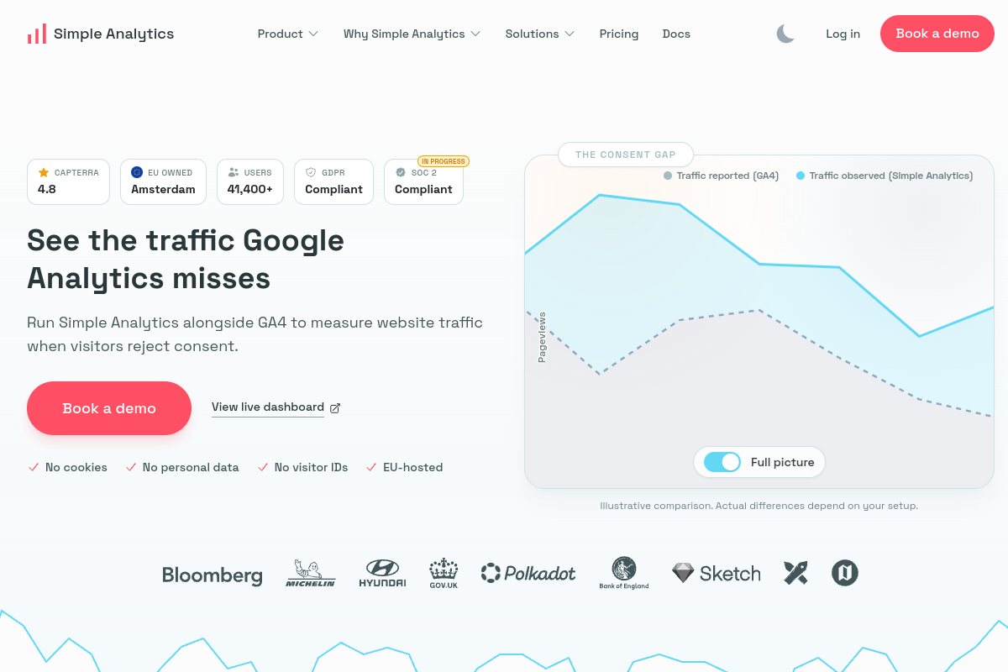Viewport: 1008px width, 672px height.
Task: Click the checkmark beside No cookies
Action: (x=34, y=467)
